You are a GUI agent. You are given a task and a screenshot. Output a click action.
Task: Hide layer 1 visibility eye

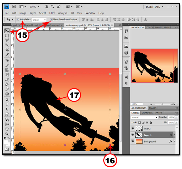click(x=133, y=135)
